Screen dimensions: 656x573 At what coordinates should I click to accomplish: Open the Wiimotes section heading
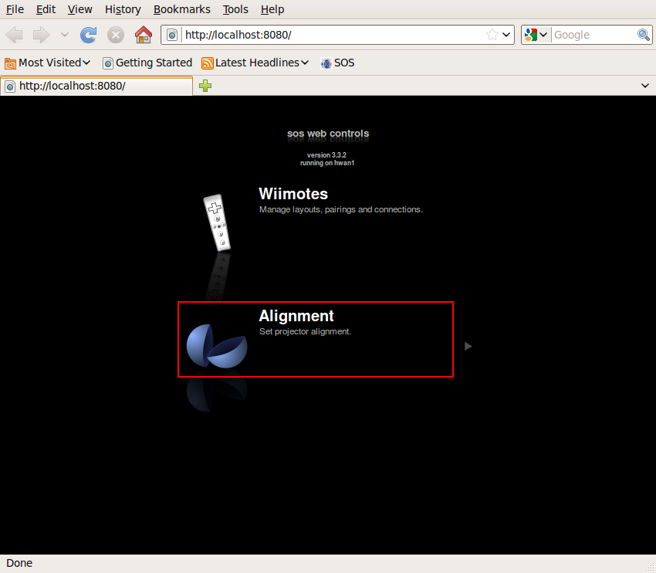tap(293, 194)
